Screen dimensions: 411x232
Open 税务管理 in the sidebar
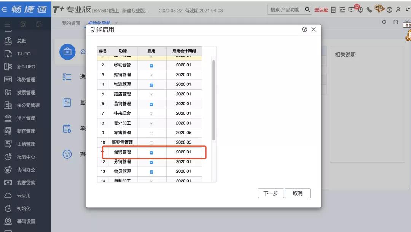(x=25, y=80)
